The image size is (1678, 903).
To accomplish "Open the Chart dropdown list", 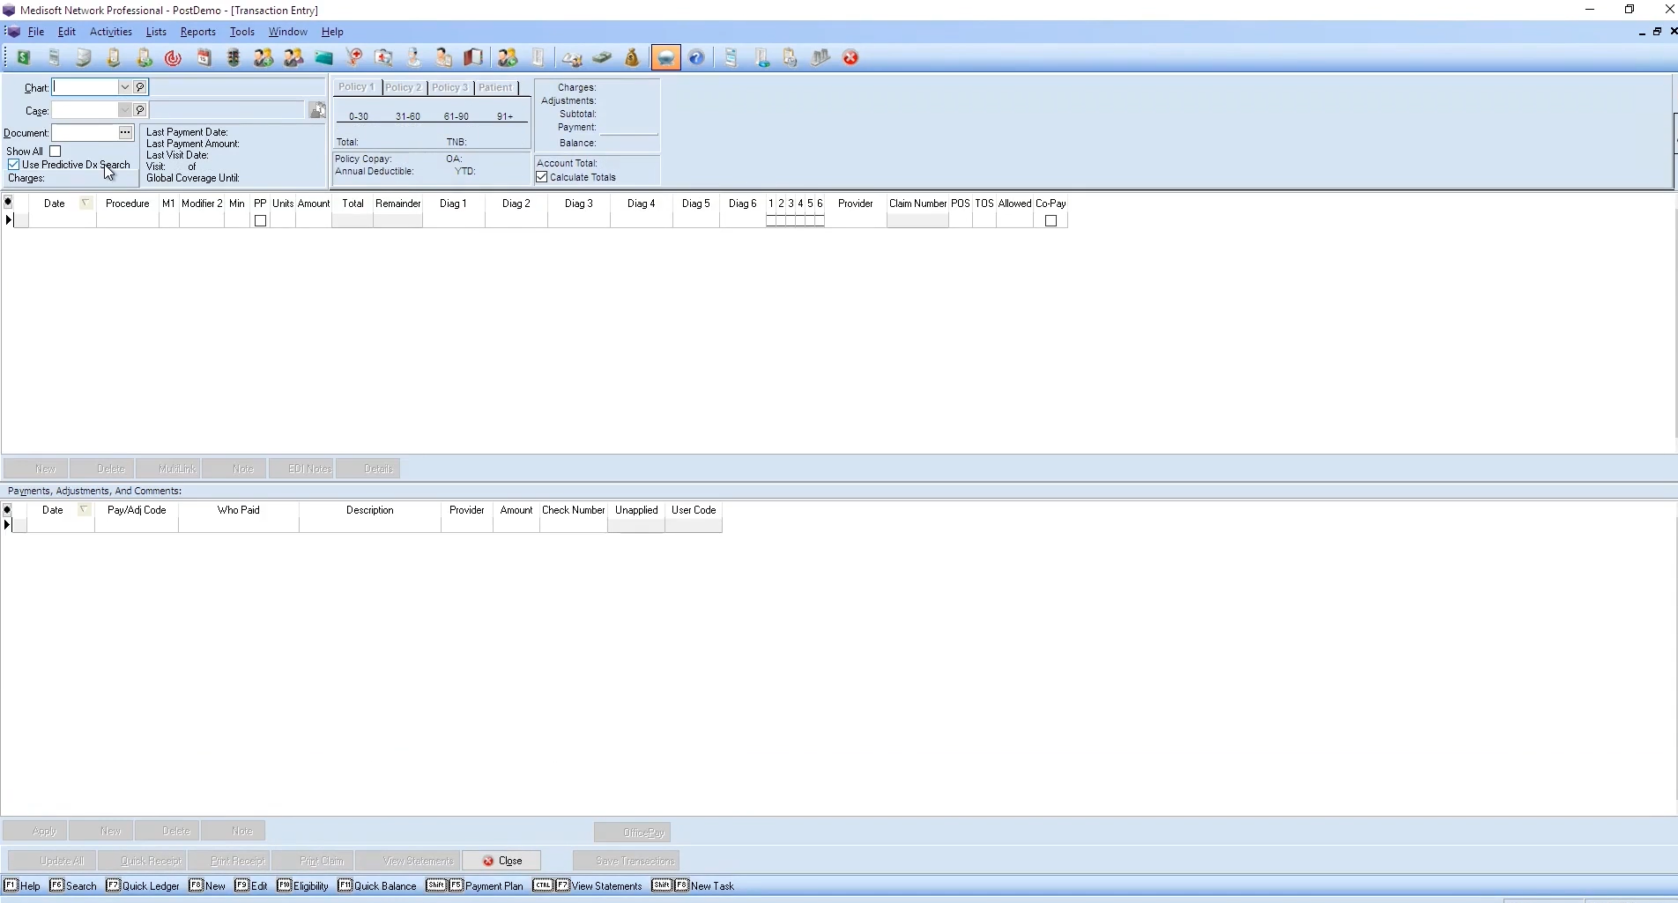I will pos(124,87).
